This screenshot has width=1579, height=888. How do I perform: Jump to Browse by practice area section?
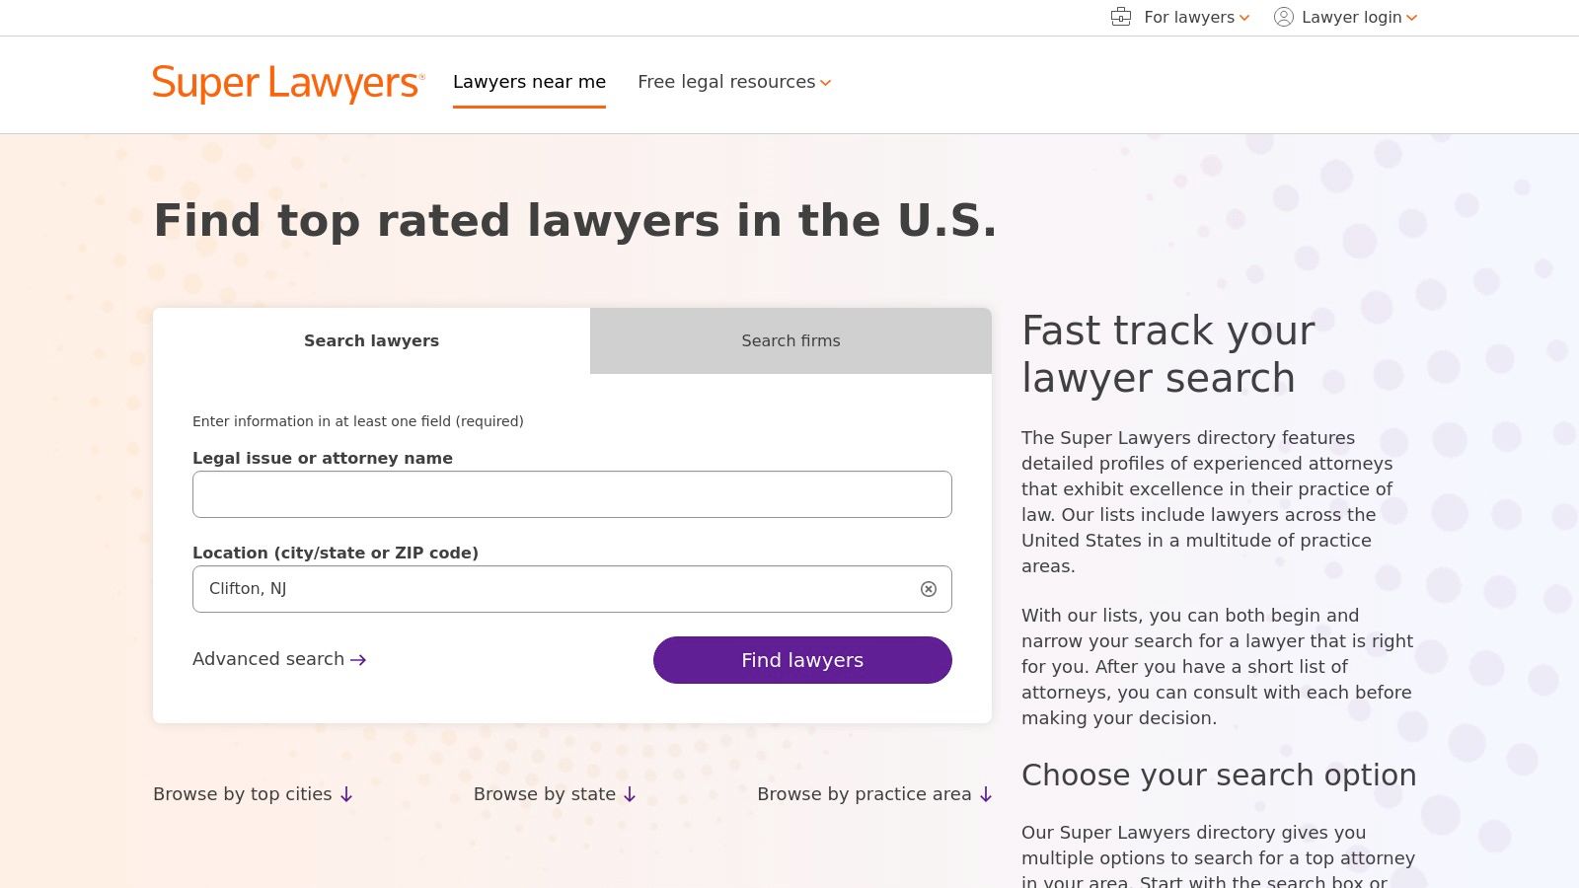click(x=864, y=794)
